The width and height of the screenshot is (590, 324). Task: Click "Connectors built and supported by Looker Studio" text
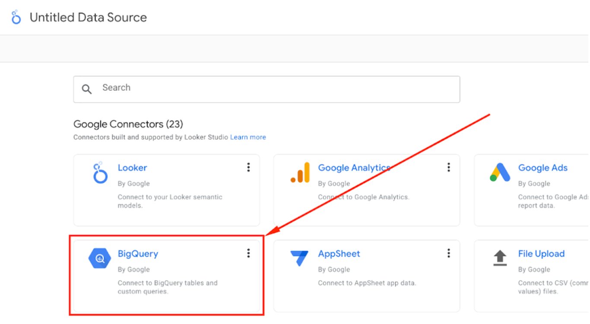click(151, 137)
